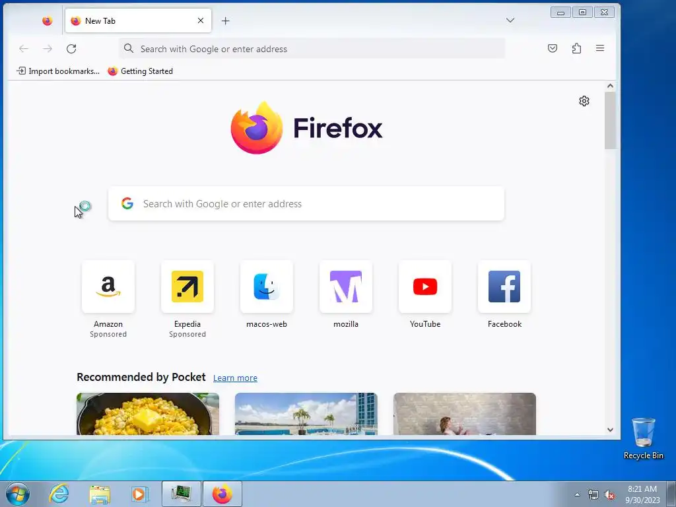
Task: Go forward one page
Action: 48,49
